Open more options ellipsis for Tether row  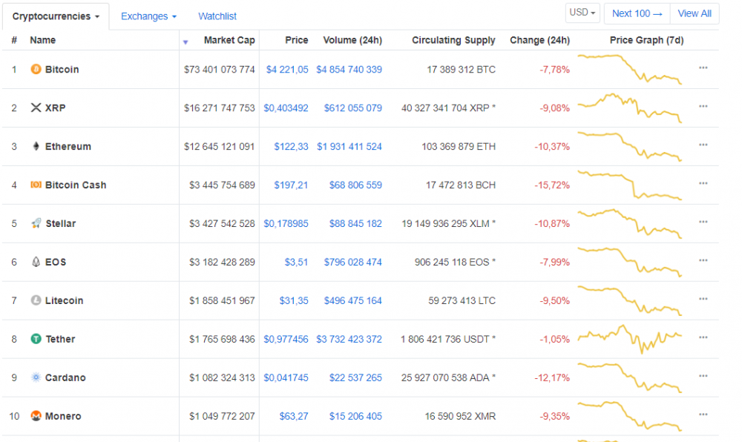point(703,337)
